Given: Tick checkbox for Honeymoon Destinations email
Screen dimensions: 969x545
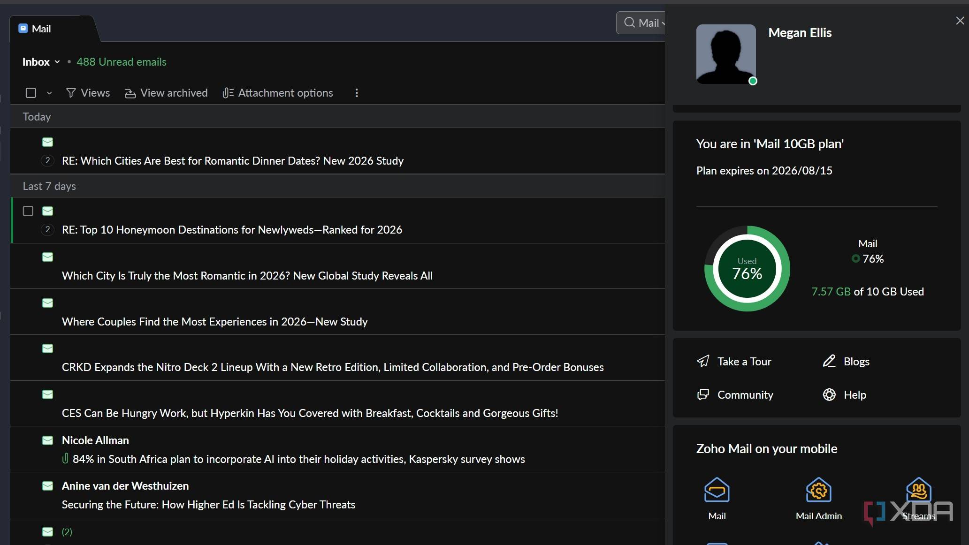Looking at the screenshot, I should coord(28,211).
